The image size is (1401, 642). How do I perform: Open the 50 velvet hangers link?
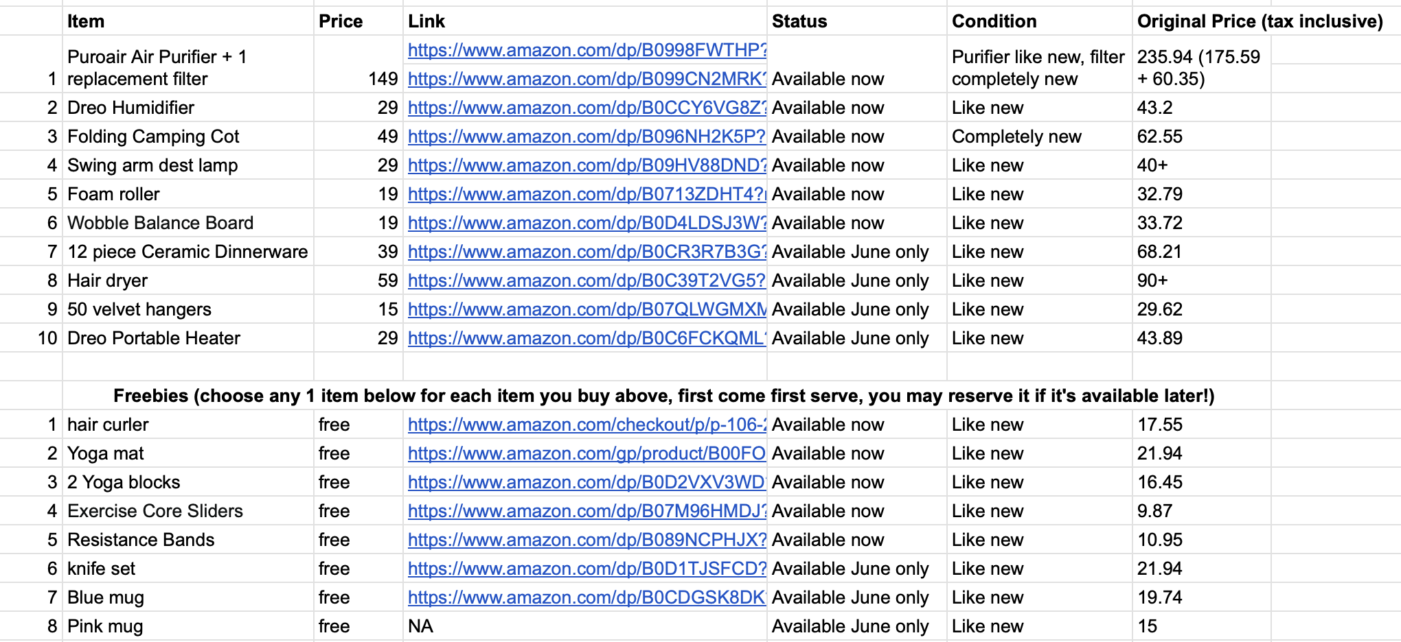[x=586, y=309]
